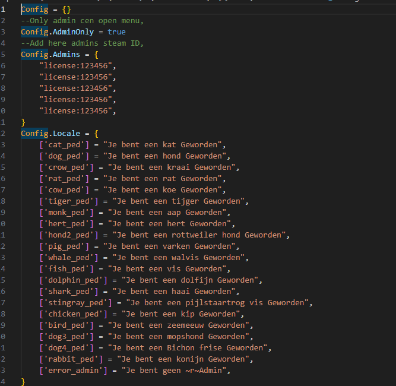Image resolution: width=396 pixels, height=386 pixels.
Task: Click the ['fish_ped'] key
Action: click(x=66, y=269)
